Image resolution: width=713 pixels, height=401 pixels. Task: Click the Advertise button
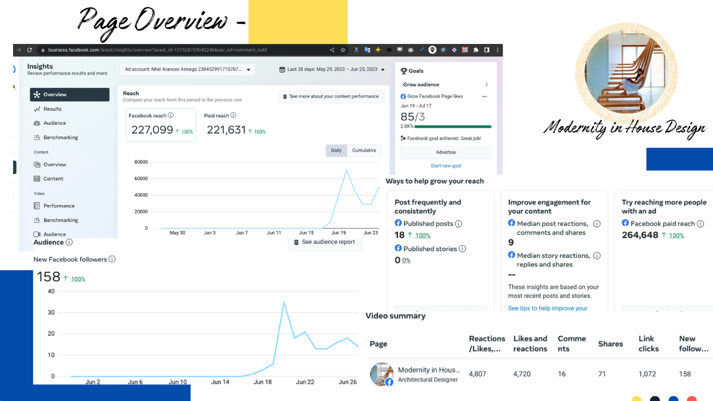point(446,153)
